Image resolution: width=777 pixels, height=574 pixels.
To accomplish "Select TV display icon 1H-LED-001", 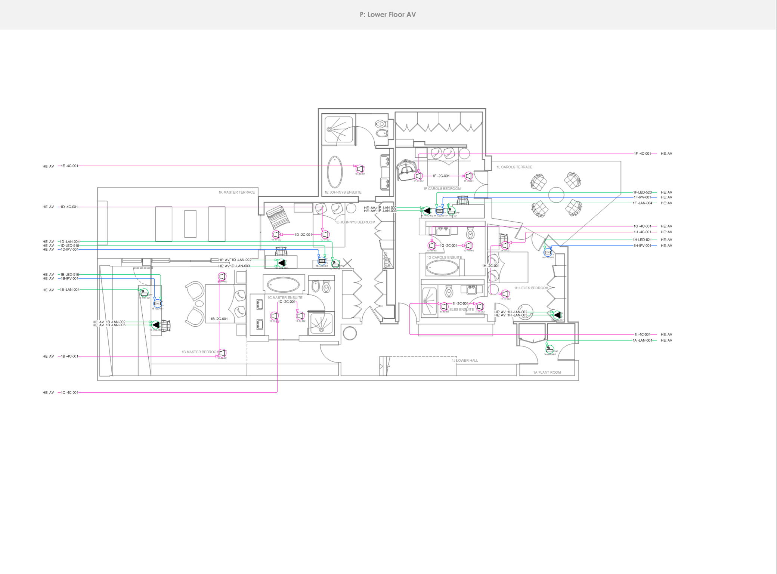I will tap(548, 253).
